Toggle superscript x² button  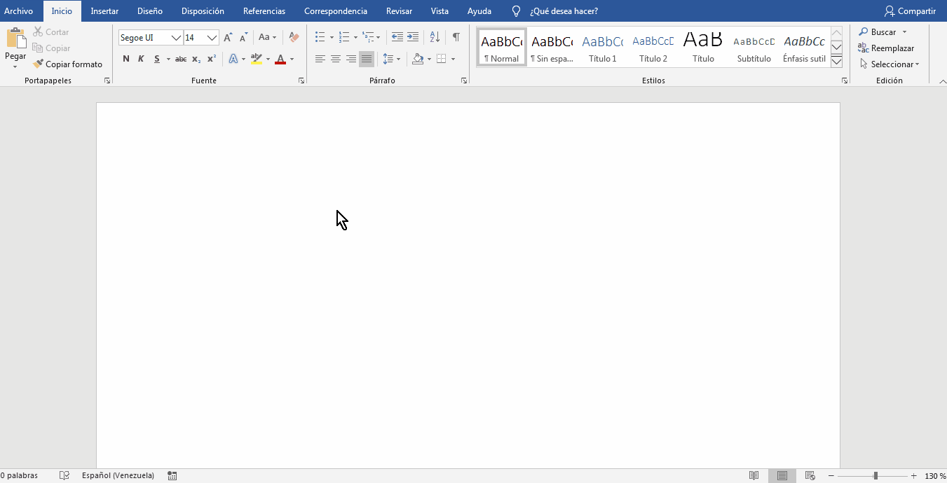[x=212, y=59]
